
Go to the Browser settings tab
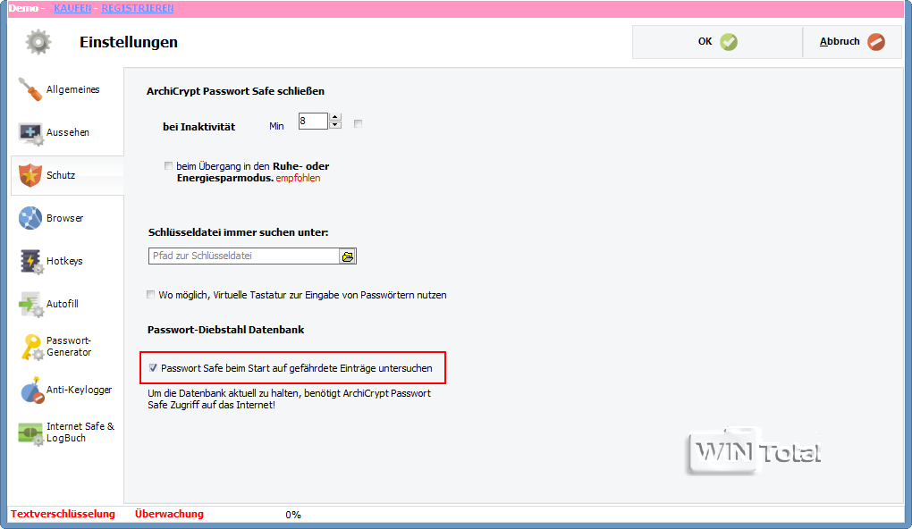(x=67, y=219)
